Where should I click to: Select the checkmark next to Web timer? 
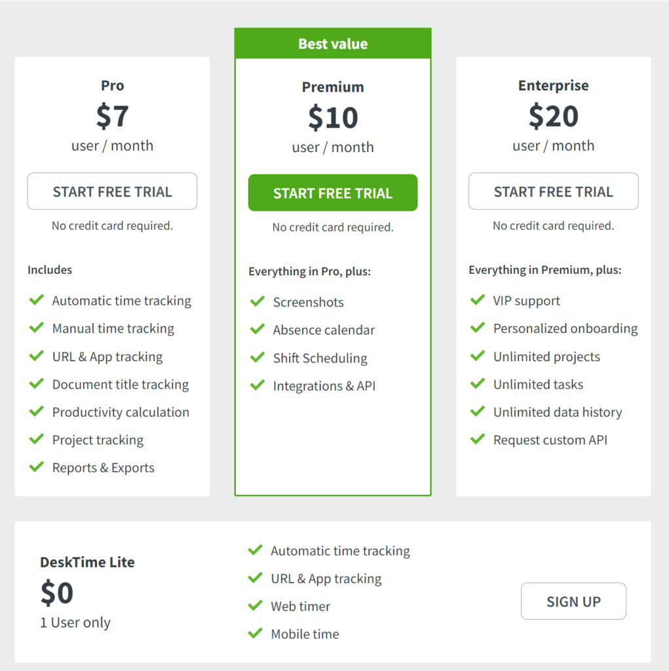click(x=256, y=605)
